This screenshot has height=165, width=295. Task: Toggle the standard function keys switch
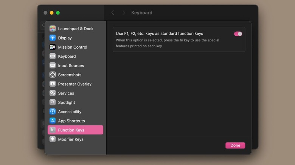pos(238,34)
